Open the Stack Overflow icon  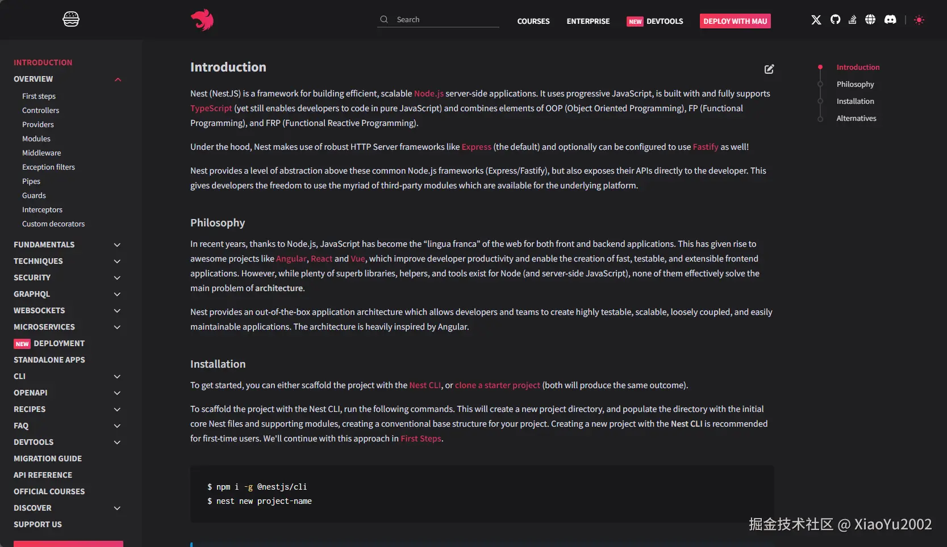tap(852, 20)
